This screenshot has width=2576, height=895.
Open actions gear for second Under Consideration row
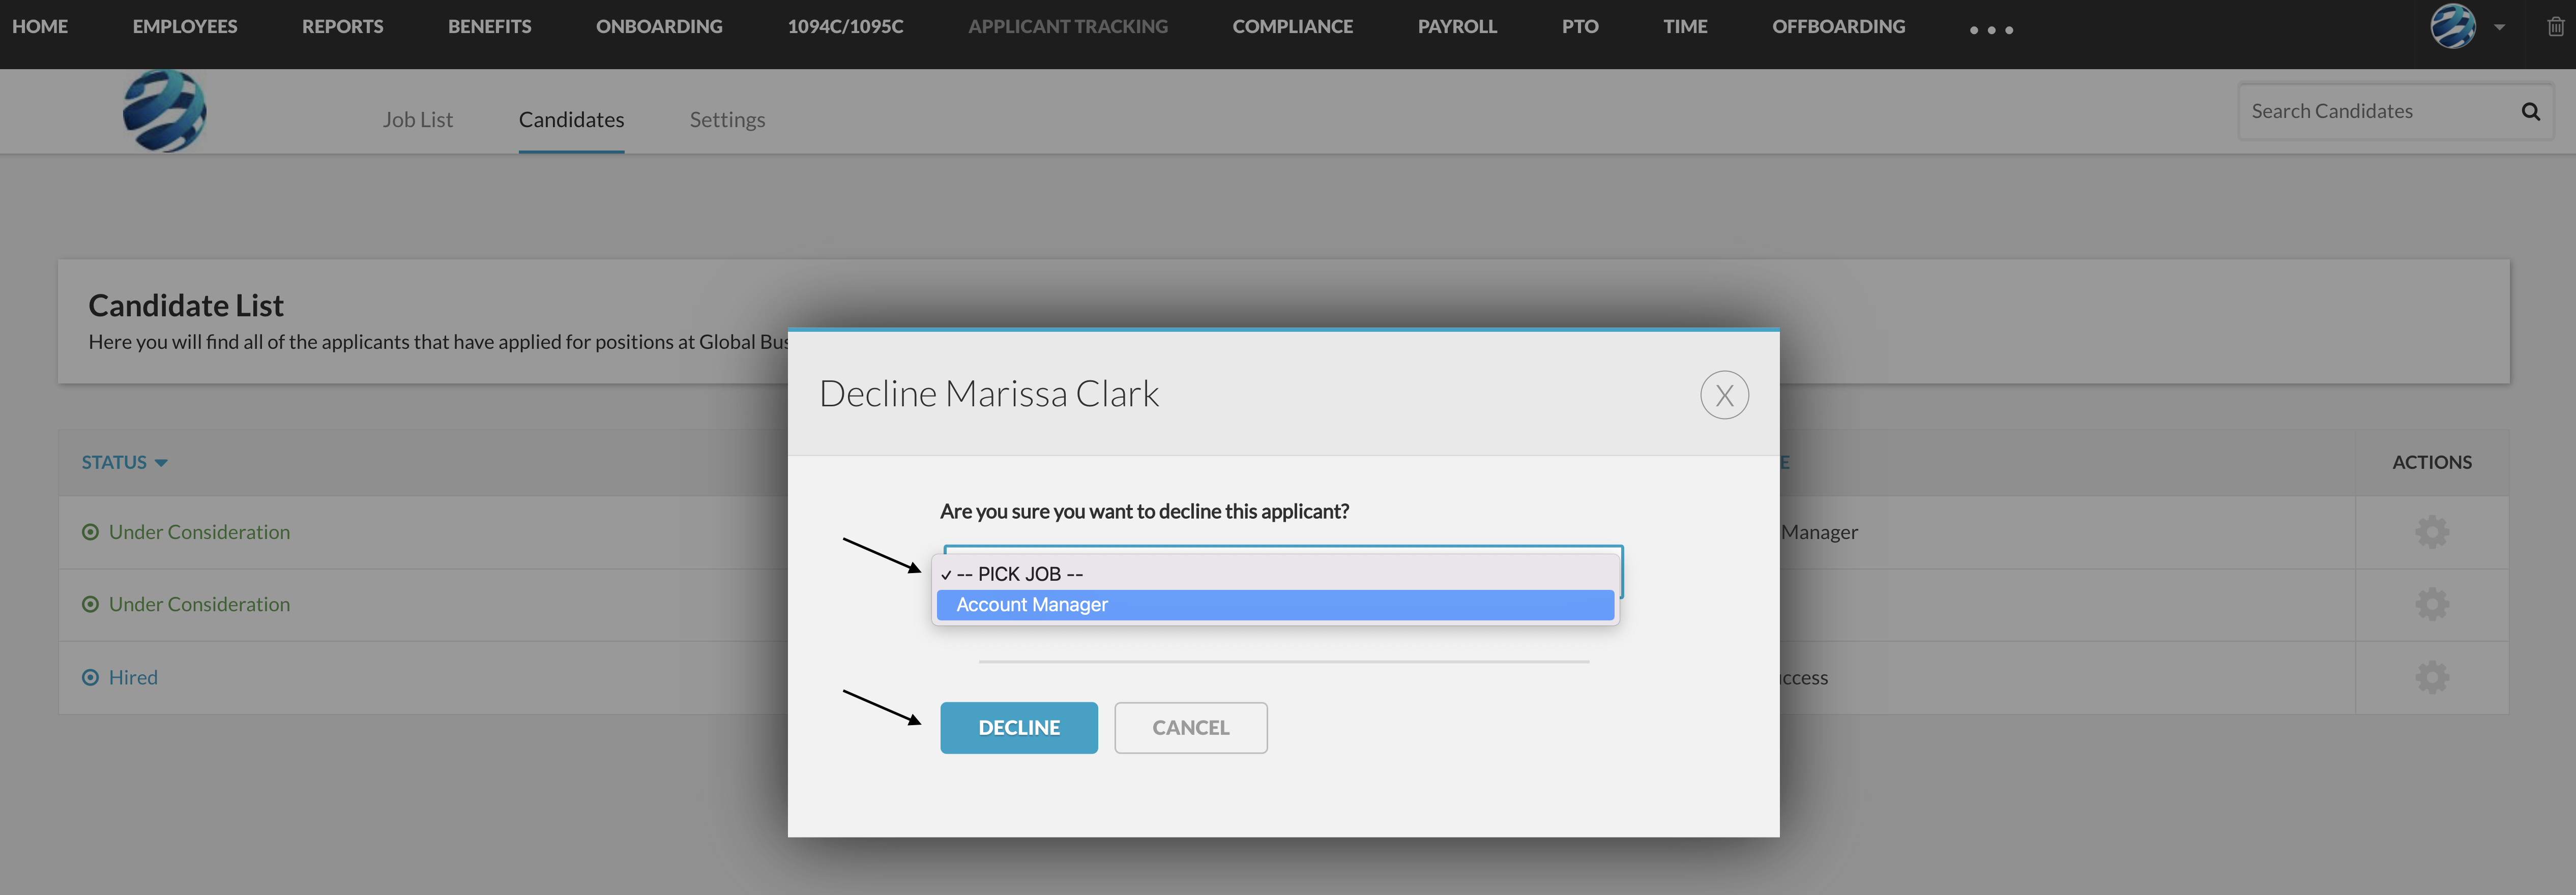click(2431, 604)
